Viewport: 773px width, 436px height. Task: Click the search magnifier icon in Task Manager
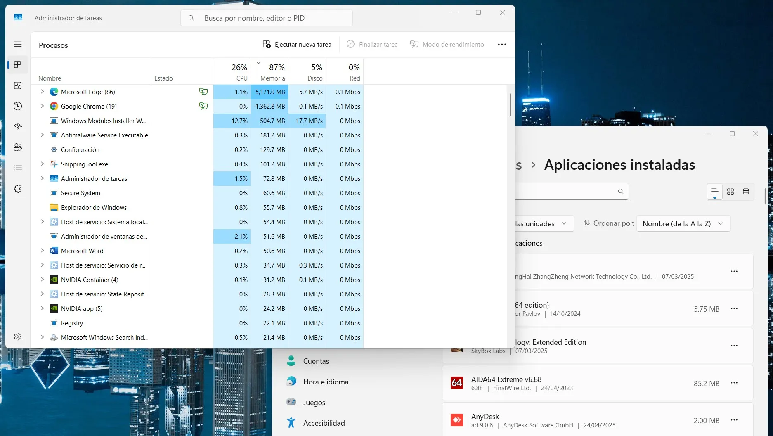(191, 18)
